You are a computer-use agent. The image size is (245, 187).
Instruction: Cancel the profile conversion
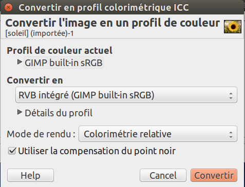163,175
